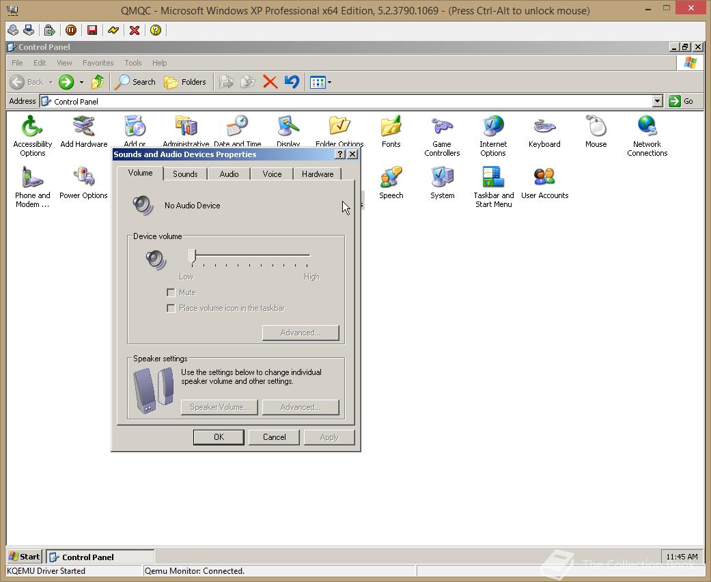Image resolution: width=711 pixels, height=582 pixels.
Task: Switch to the Sounds tab
Action: [x=185, y=174]
